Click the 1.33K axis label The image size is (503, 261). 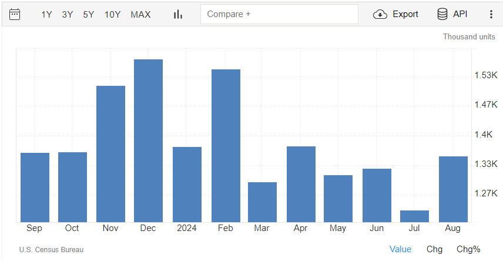[486, 164]
